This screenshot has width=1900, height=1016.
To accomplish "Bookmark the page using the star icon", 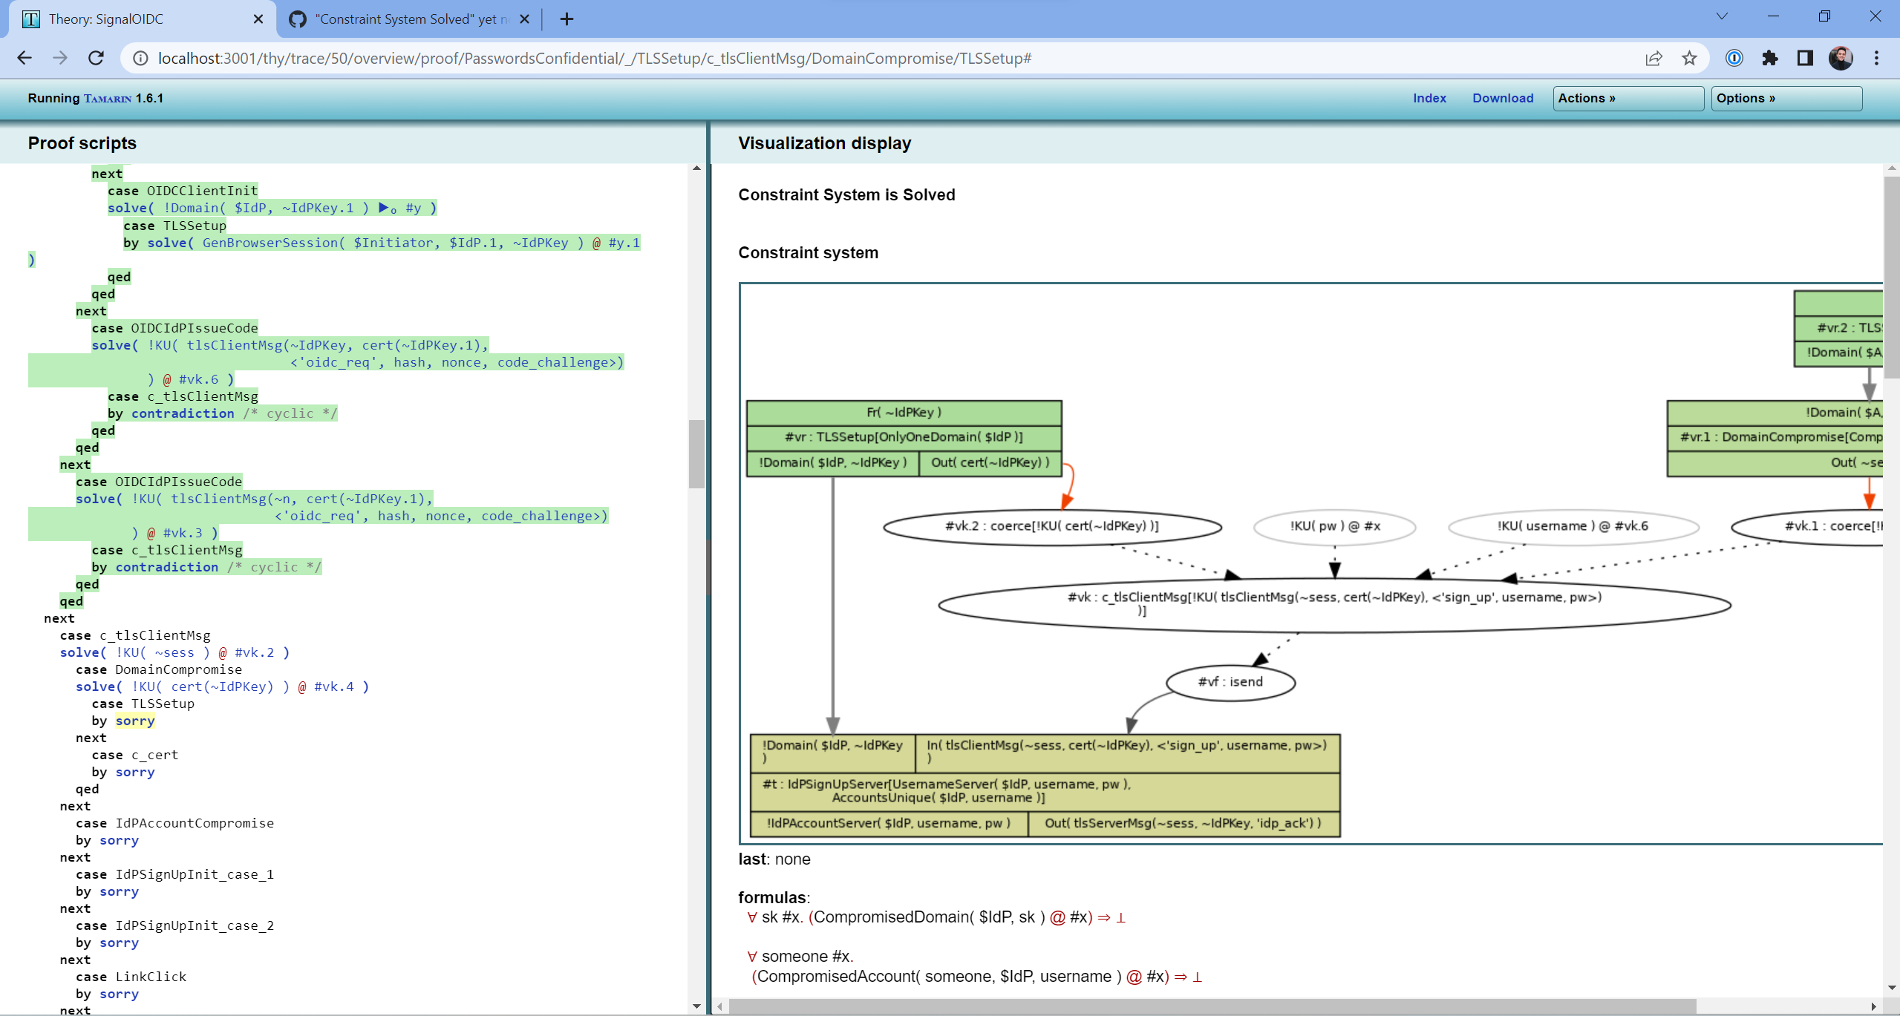I will [1689, 58].
